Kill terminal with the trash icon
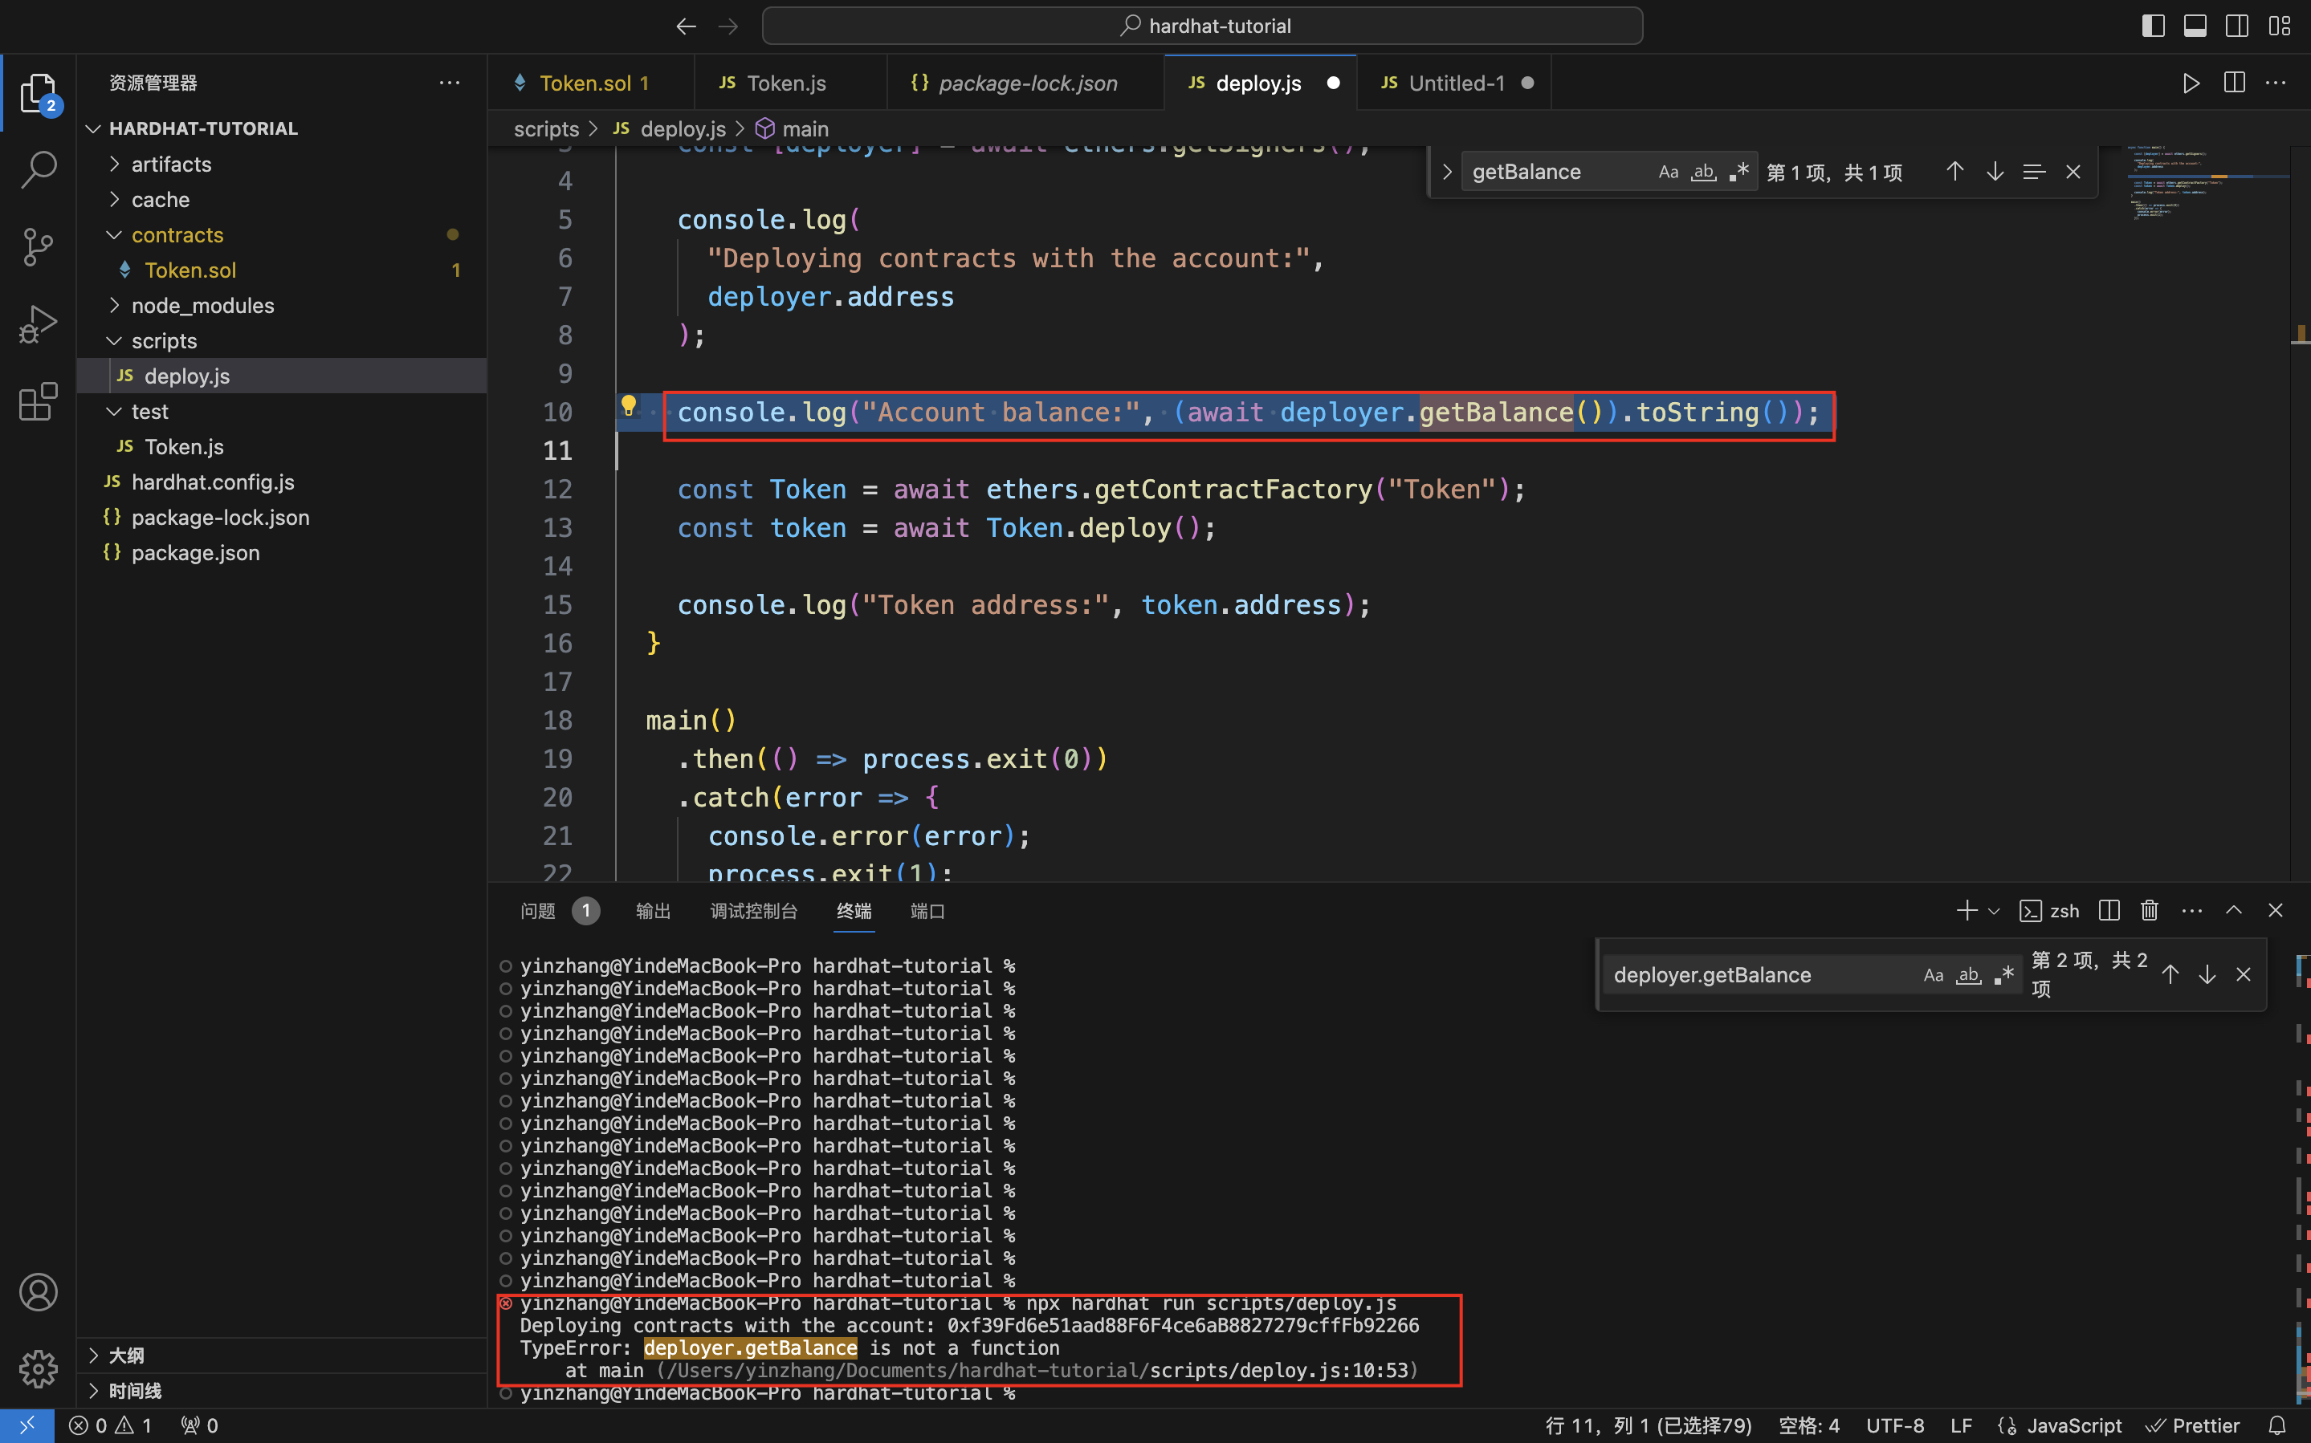The width and height of the screenshot is (2311, 1443). tap(2149, 910)
